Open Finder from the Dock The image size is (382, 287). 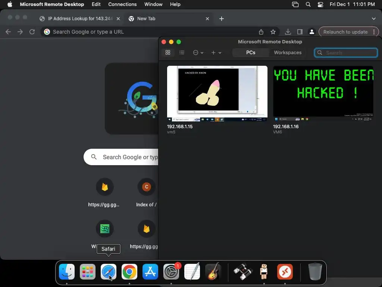(67, 272)
